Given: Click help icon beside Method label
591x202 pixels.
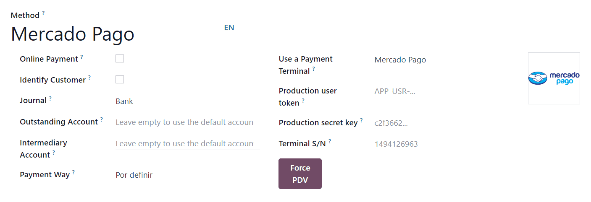Looking at the screenshot, I should [43, 13].
